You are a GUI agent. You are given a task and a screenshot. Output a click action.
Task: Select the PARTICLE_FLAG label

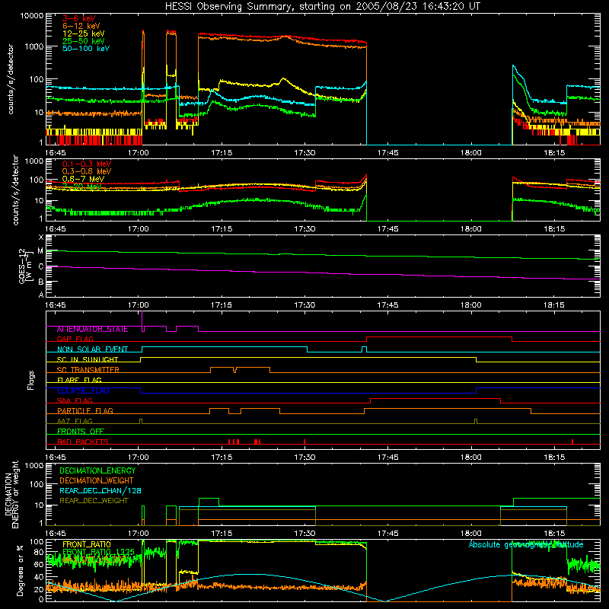point(85,411)
